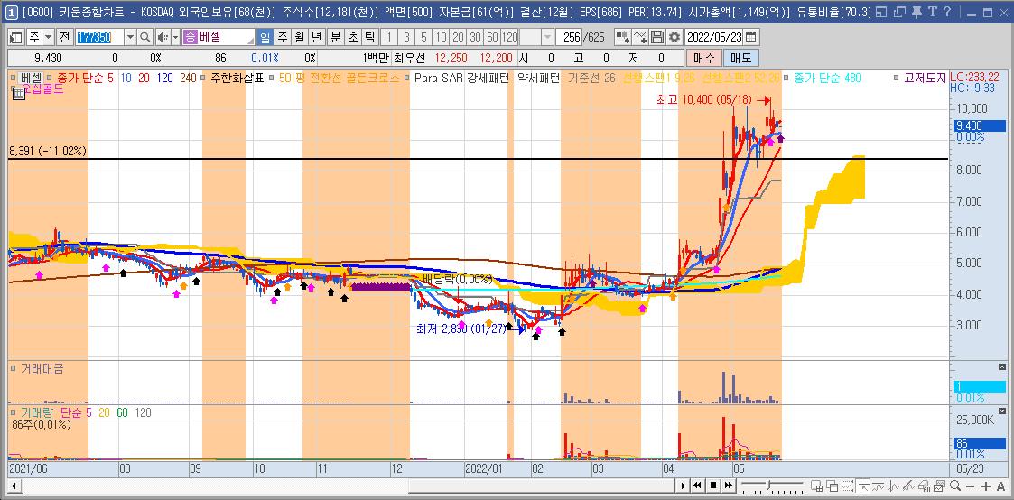This screenshot has width=1014, height=500.
Task: Toggle the left panel layout icon
Action: pyautogui.click(x=15, y=38)
